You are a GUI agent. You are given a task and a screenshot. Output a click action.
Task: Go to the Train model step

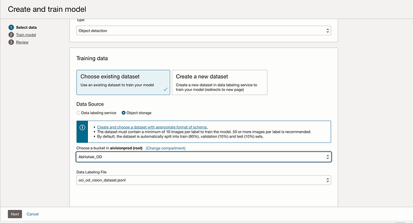26,35
